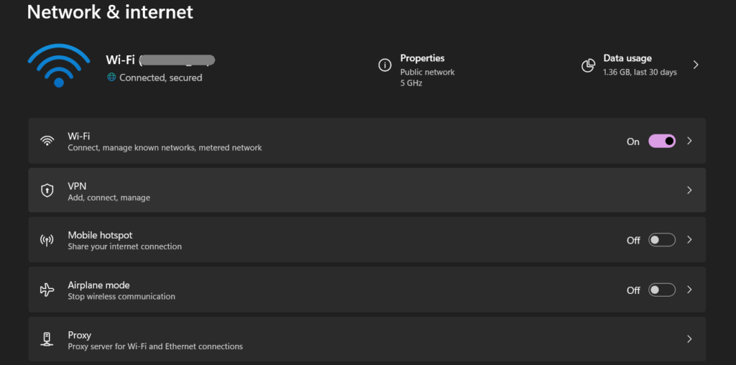Open Data usage details chevron
Screen dimensions: 736x365
pyautogui.click(x=696, y=65)
